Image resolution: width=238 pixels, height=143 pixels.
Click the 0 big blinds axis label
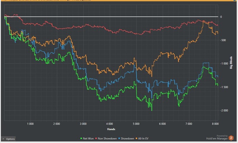pos(221,17)
